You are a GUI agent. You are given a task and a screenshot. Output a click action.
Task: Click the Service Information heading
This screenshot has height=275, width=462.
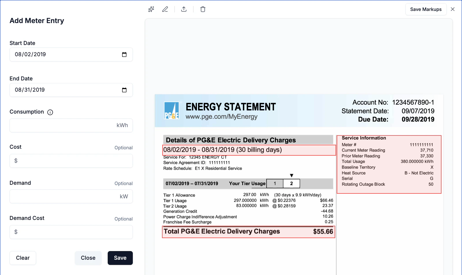364,138
